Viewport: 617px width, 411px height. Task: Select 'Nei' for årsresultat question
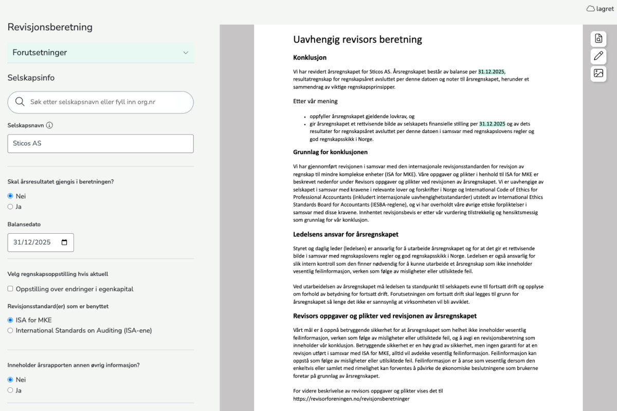click(9, 196)
